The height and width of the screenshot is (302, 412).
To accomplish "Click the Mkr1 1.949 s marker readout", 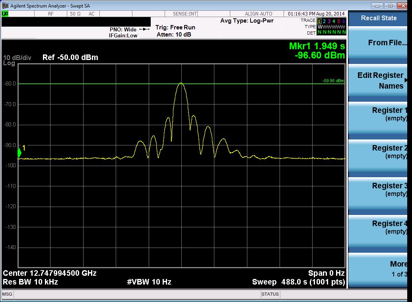I will (317, 46).
